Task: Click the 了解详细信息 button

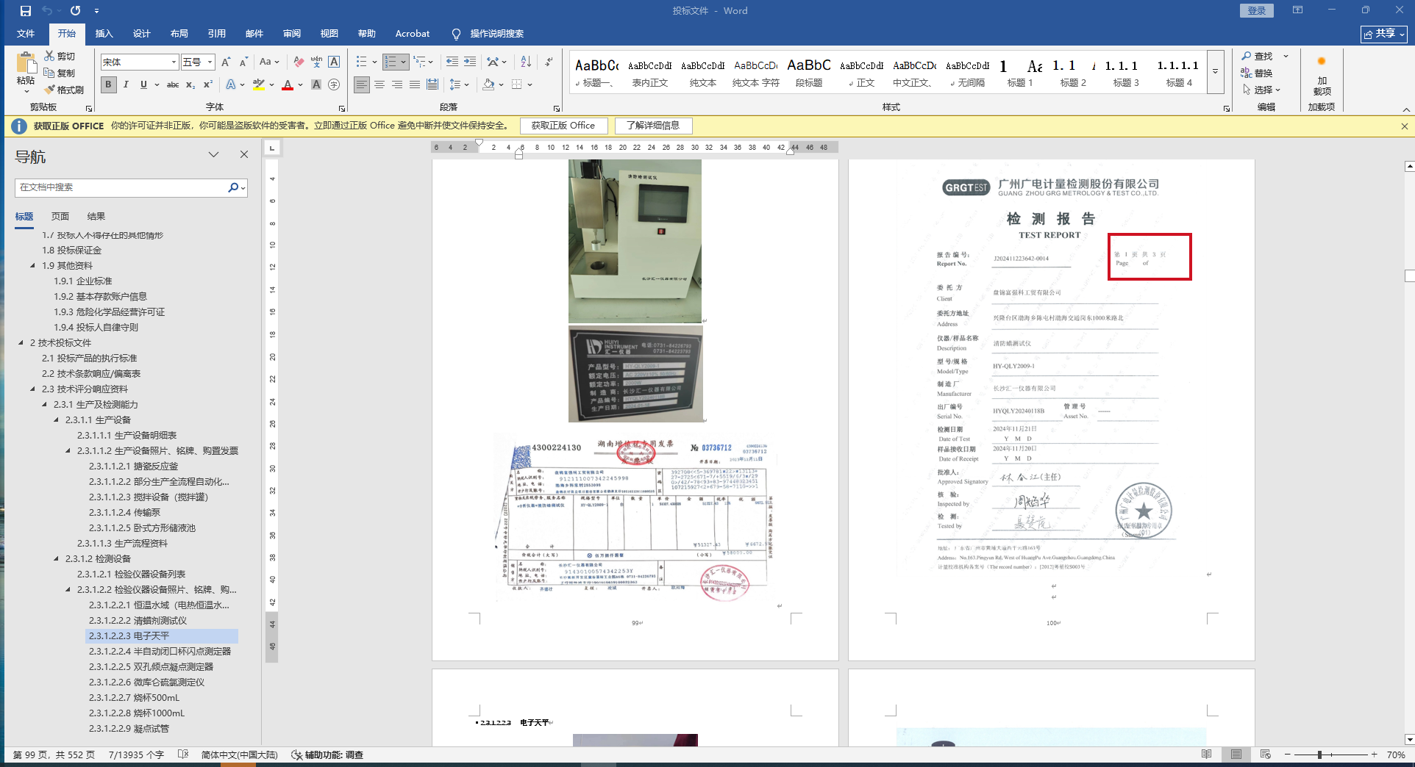Action: [653, 126]
